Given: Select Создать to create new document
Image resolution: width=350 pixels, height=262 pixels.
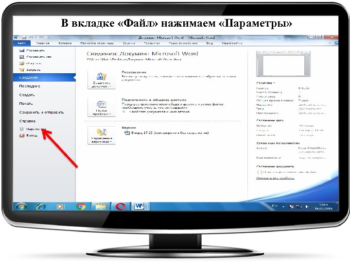Looking at the screenshot, I should (x=27, y=95).
